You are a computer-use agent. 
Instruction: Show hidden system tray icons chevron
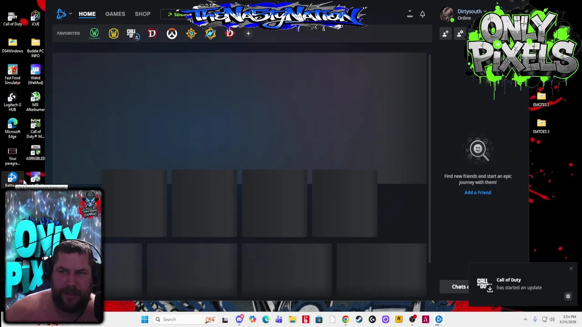point(525,319)
